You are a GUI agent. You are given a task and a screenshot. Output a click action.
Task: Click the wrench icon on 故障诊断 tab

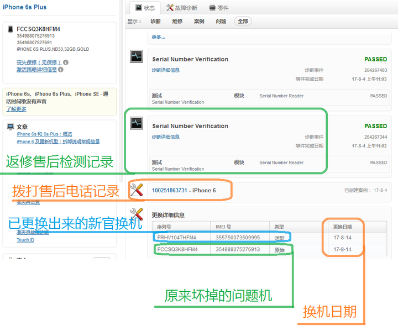tap(170, 8)
